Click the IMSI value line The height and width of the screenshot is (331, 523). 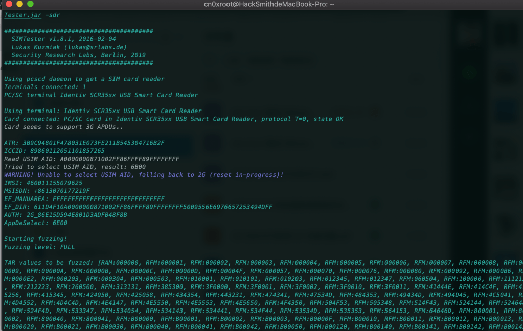tap(43, 183)
